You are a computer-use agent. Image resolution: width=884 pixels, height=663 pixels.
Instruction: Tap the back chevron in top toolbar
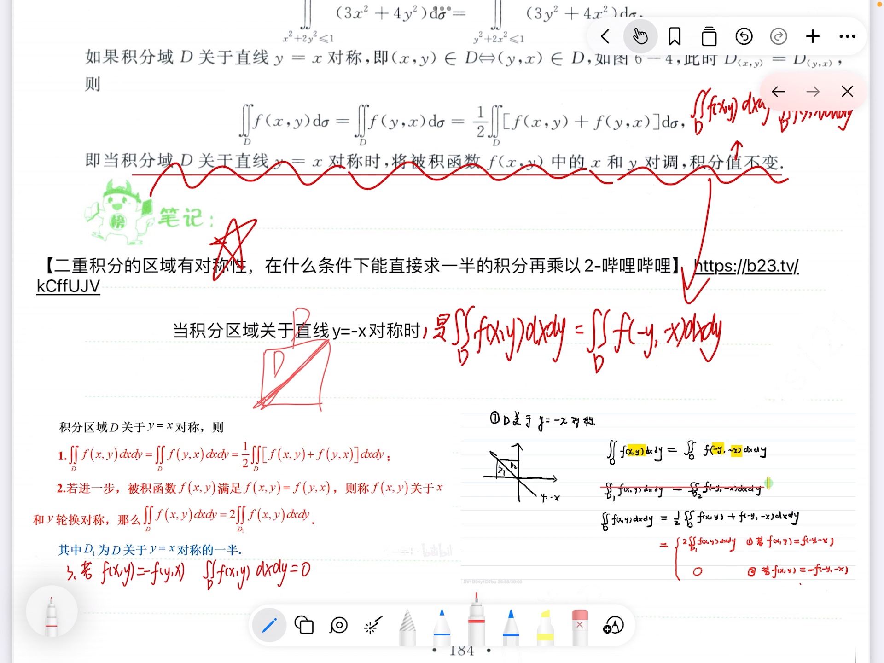pyautogui.click(x=605, y=36)
